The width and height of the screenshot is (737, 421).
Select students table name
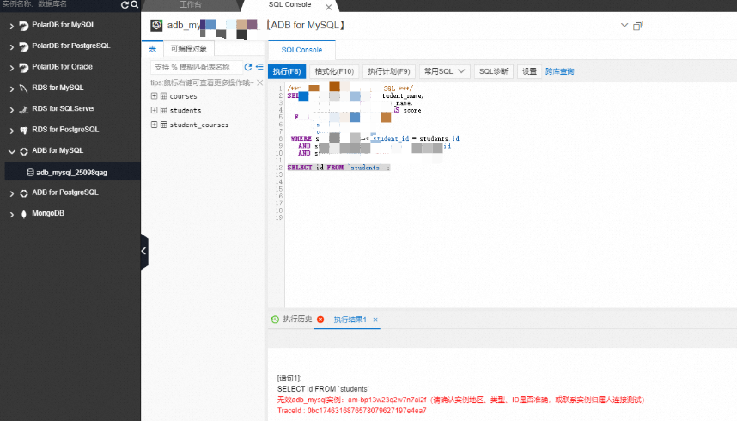(x=186, y=111)
